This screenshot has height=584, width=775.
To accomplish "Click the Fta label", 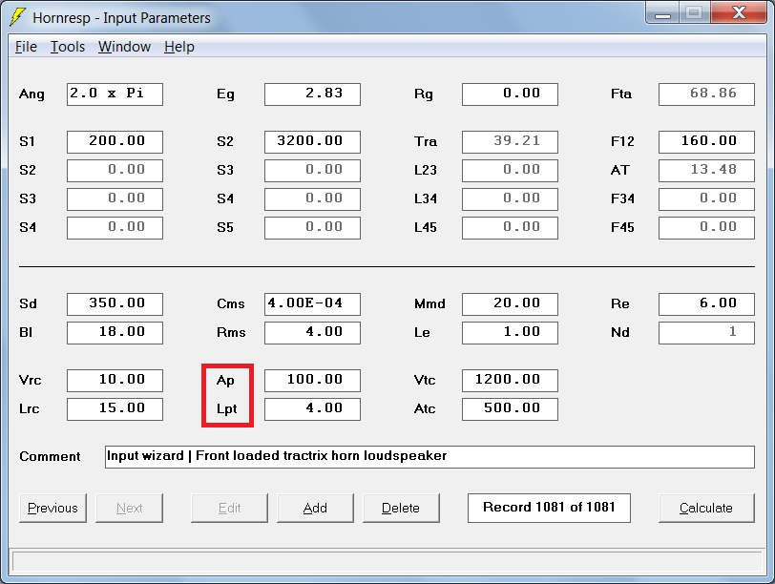I will click(621, 94).
